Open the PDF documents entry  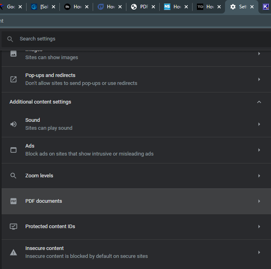pos(136,201)
